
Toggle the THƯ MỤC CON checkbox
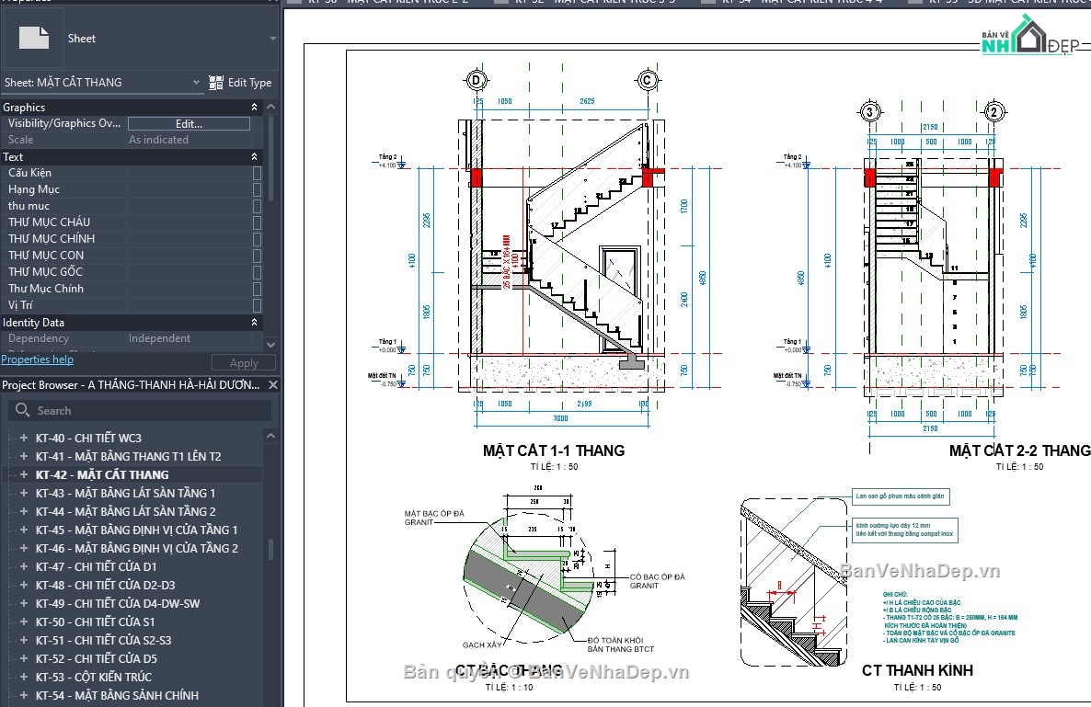point(257,256)
